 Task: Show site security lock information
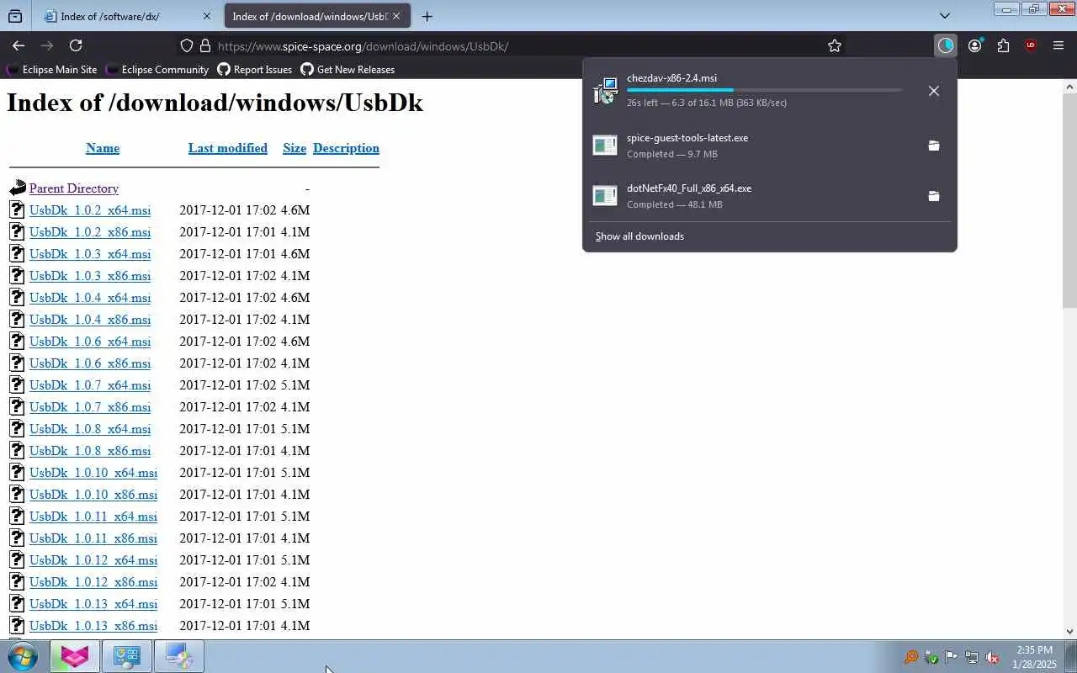click(x=204, y=45)
